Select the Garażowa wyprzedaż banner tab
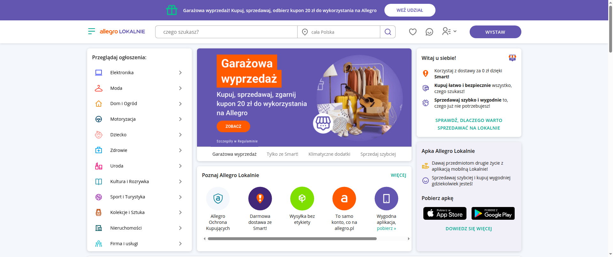613x257 pixels. (234, 154)
